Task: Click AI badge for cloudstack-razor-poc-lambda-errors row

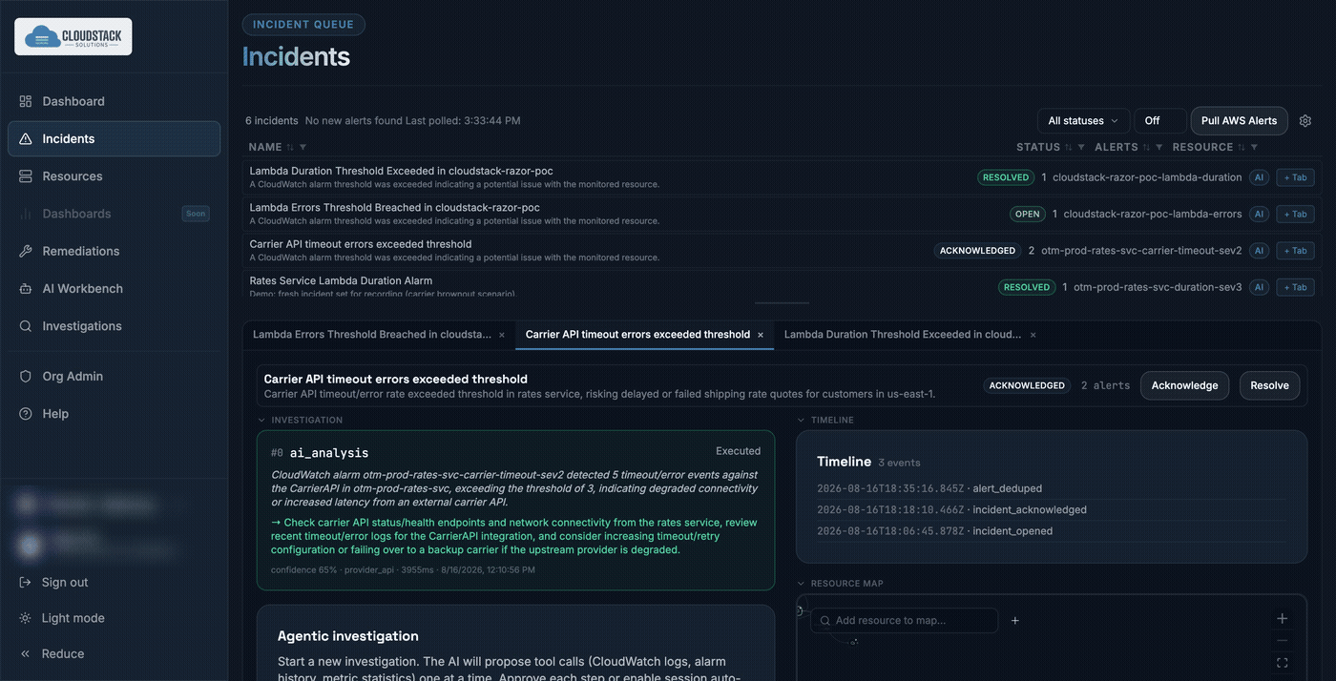Action: tap(1259, 214)
